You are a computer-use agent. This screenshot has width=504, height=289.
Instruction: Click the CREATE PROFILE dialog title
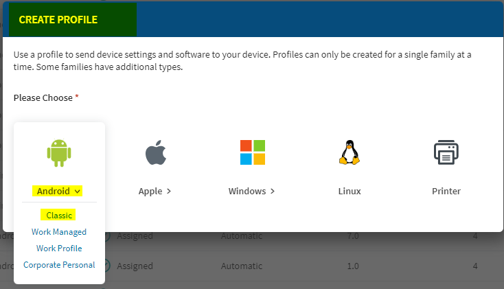(58, 20)
